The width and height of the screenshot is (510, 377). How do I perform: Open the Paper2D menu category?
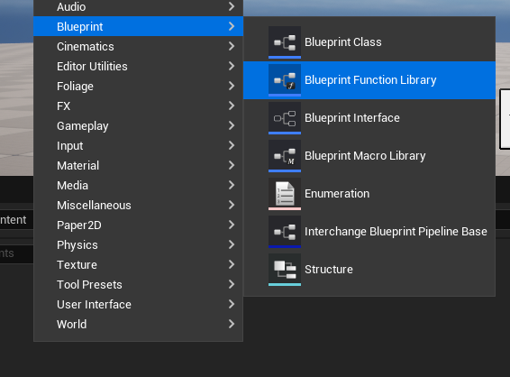(138, 225)
